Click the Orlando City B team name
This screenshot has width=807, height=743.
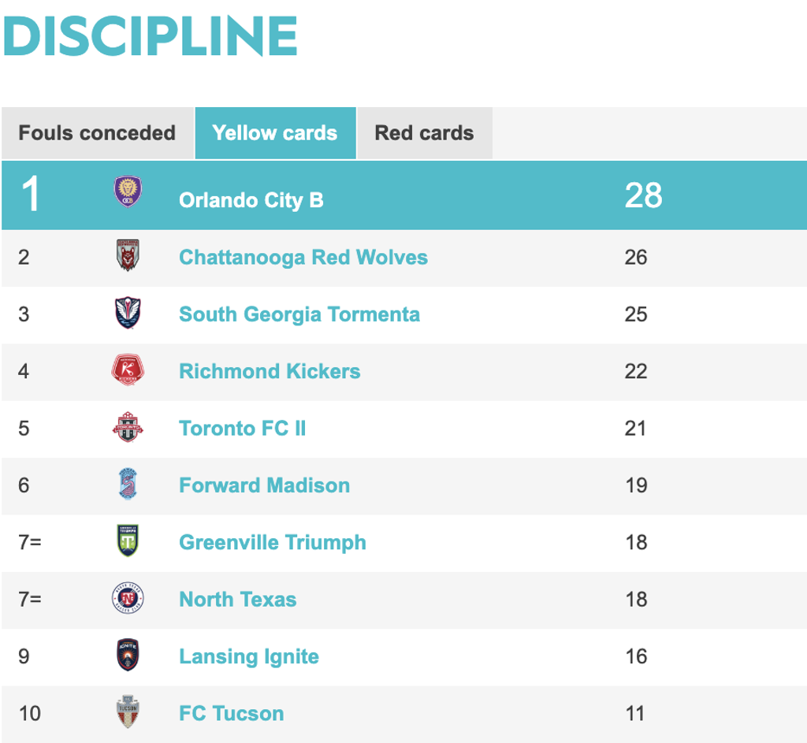(251, 200)
